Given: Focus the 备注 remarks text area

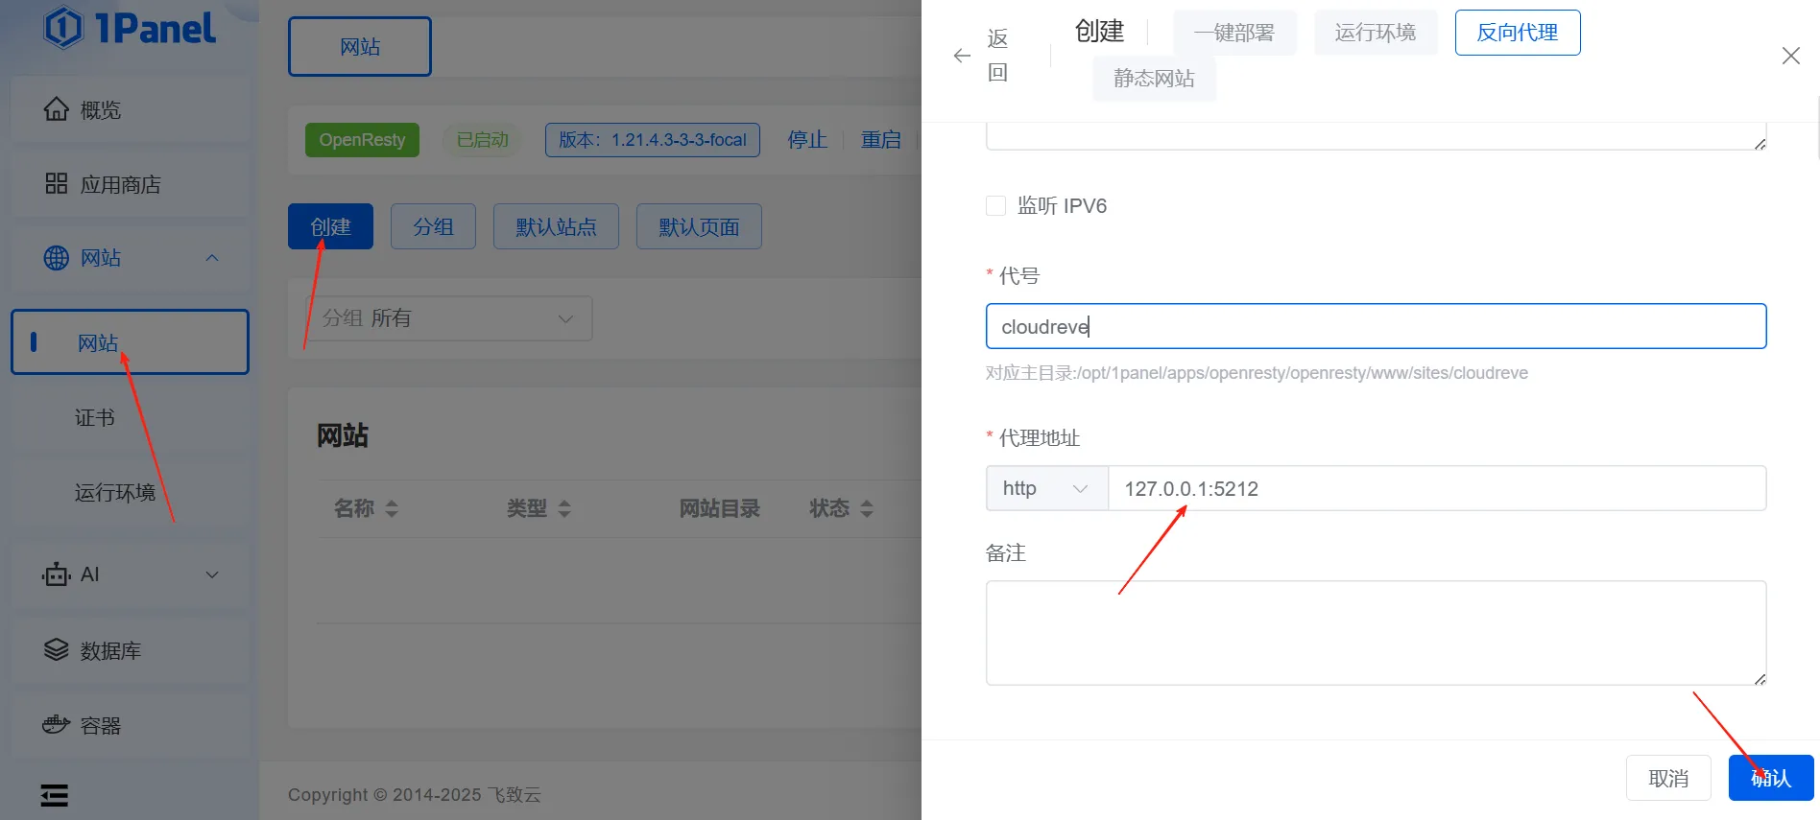Looking at the screenshot, I should (x=1375, y=632).
